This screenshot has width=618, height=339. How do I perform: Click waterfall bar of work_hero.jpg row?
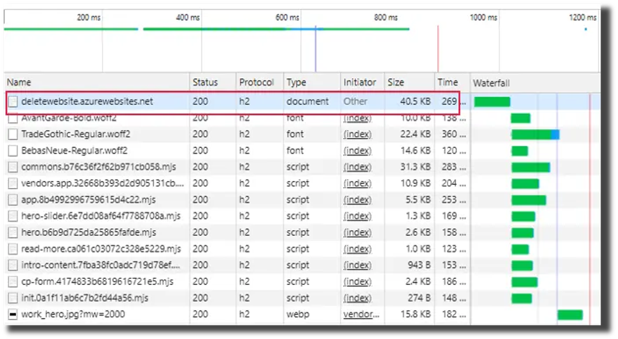coord(570,314)
